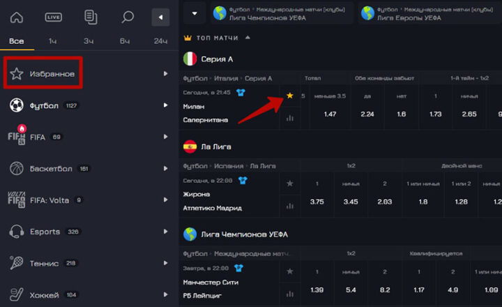This screenshot has height=307, width=502.
Task: Click the Футбол soccer ball icon
Action: point(17,105)
